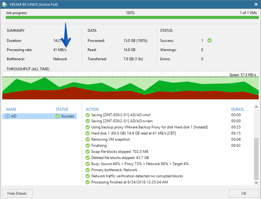Click the Success status icon for AD

(x=58, y=116)
